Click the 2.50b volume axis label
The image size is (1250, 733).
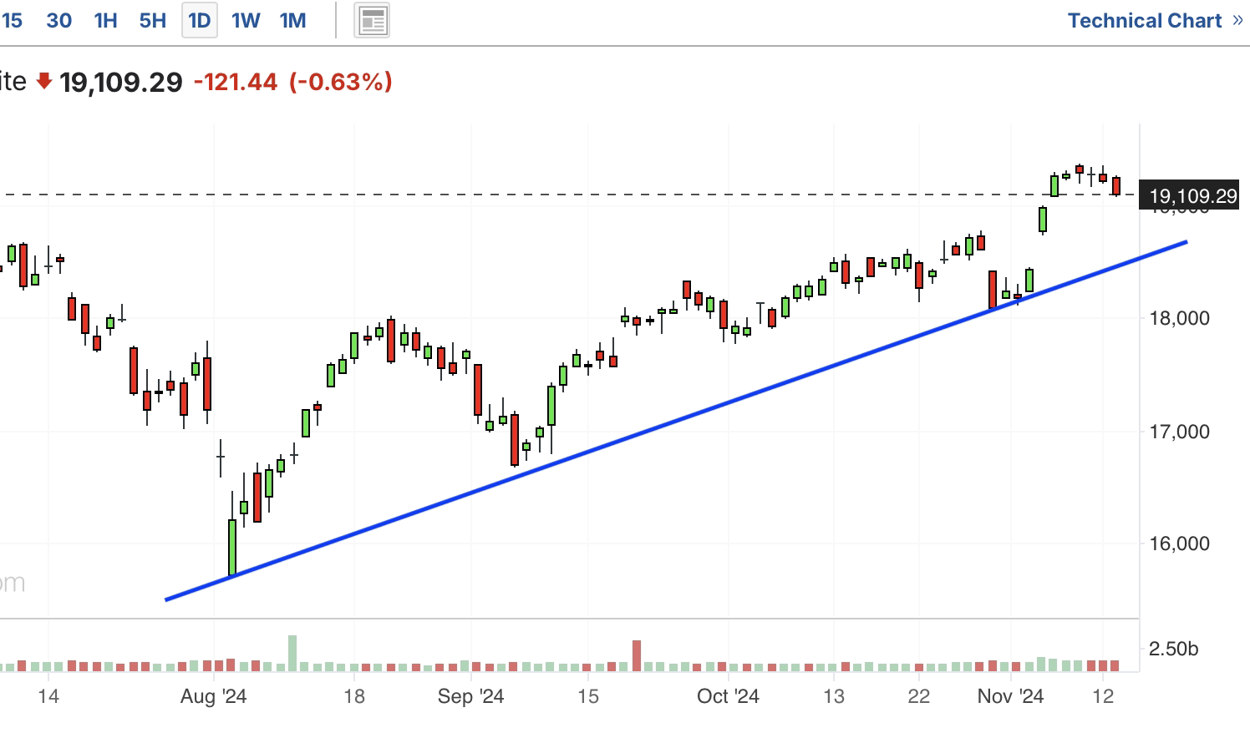pos(1173,649)
